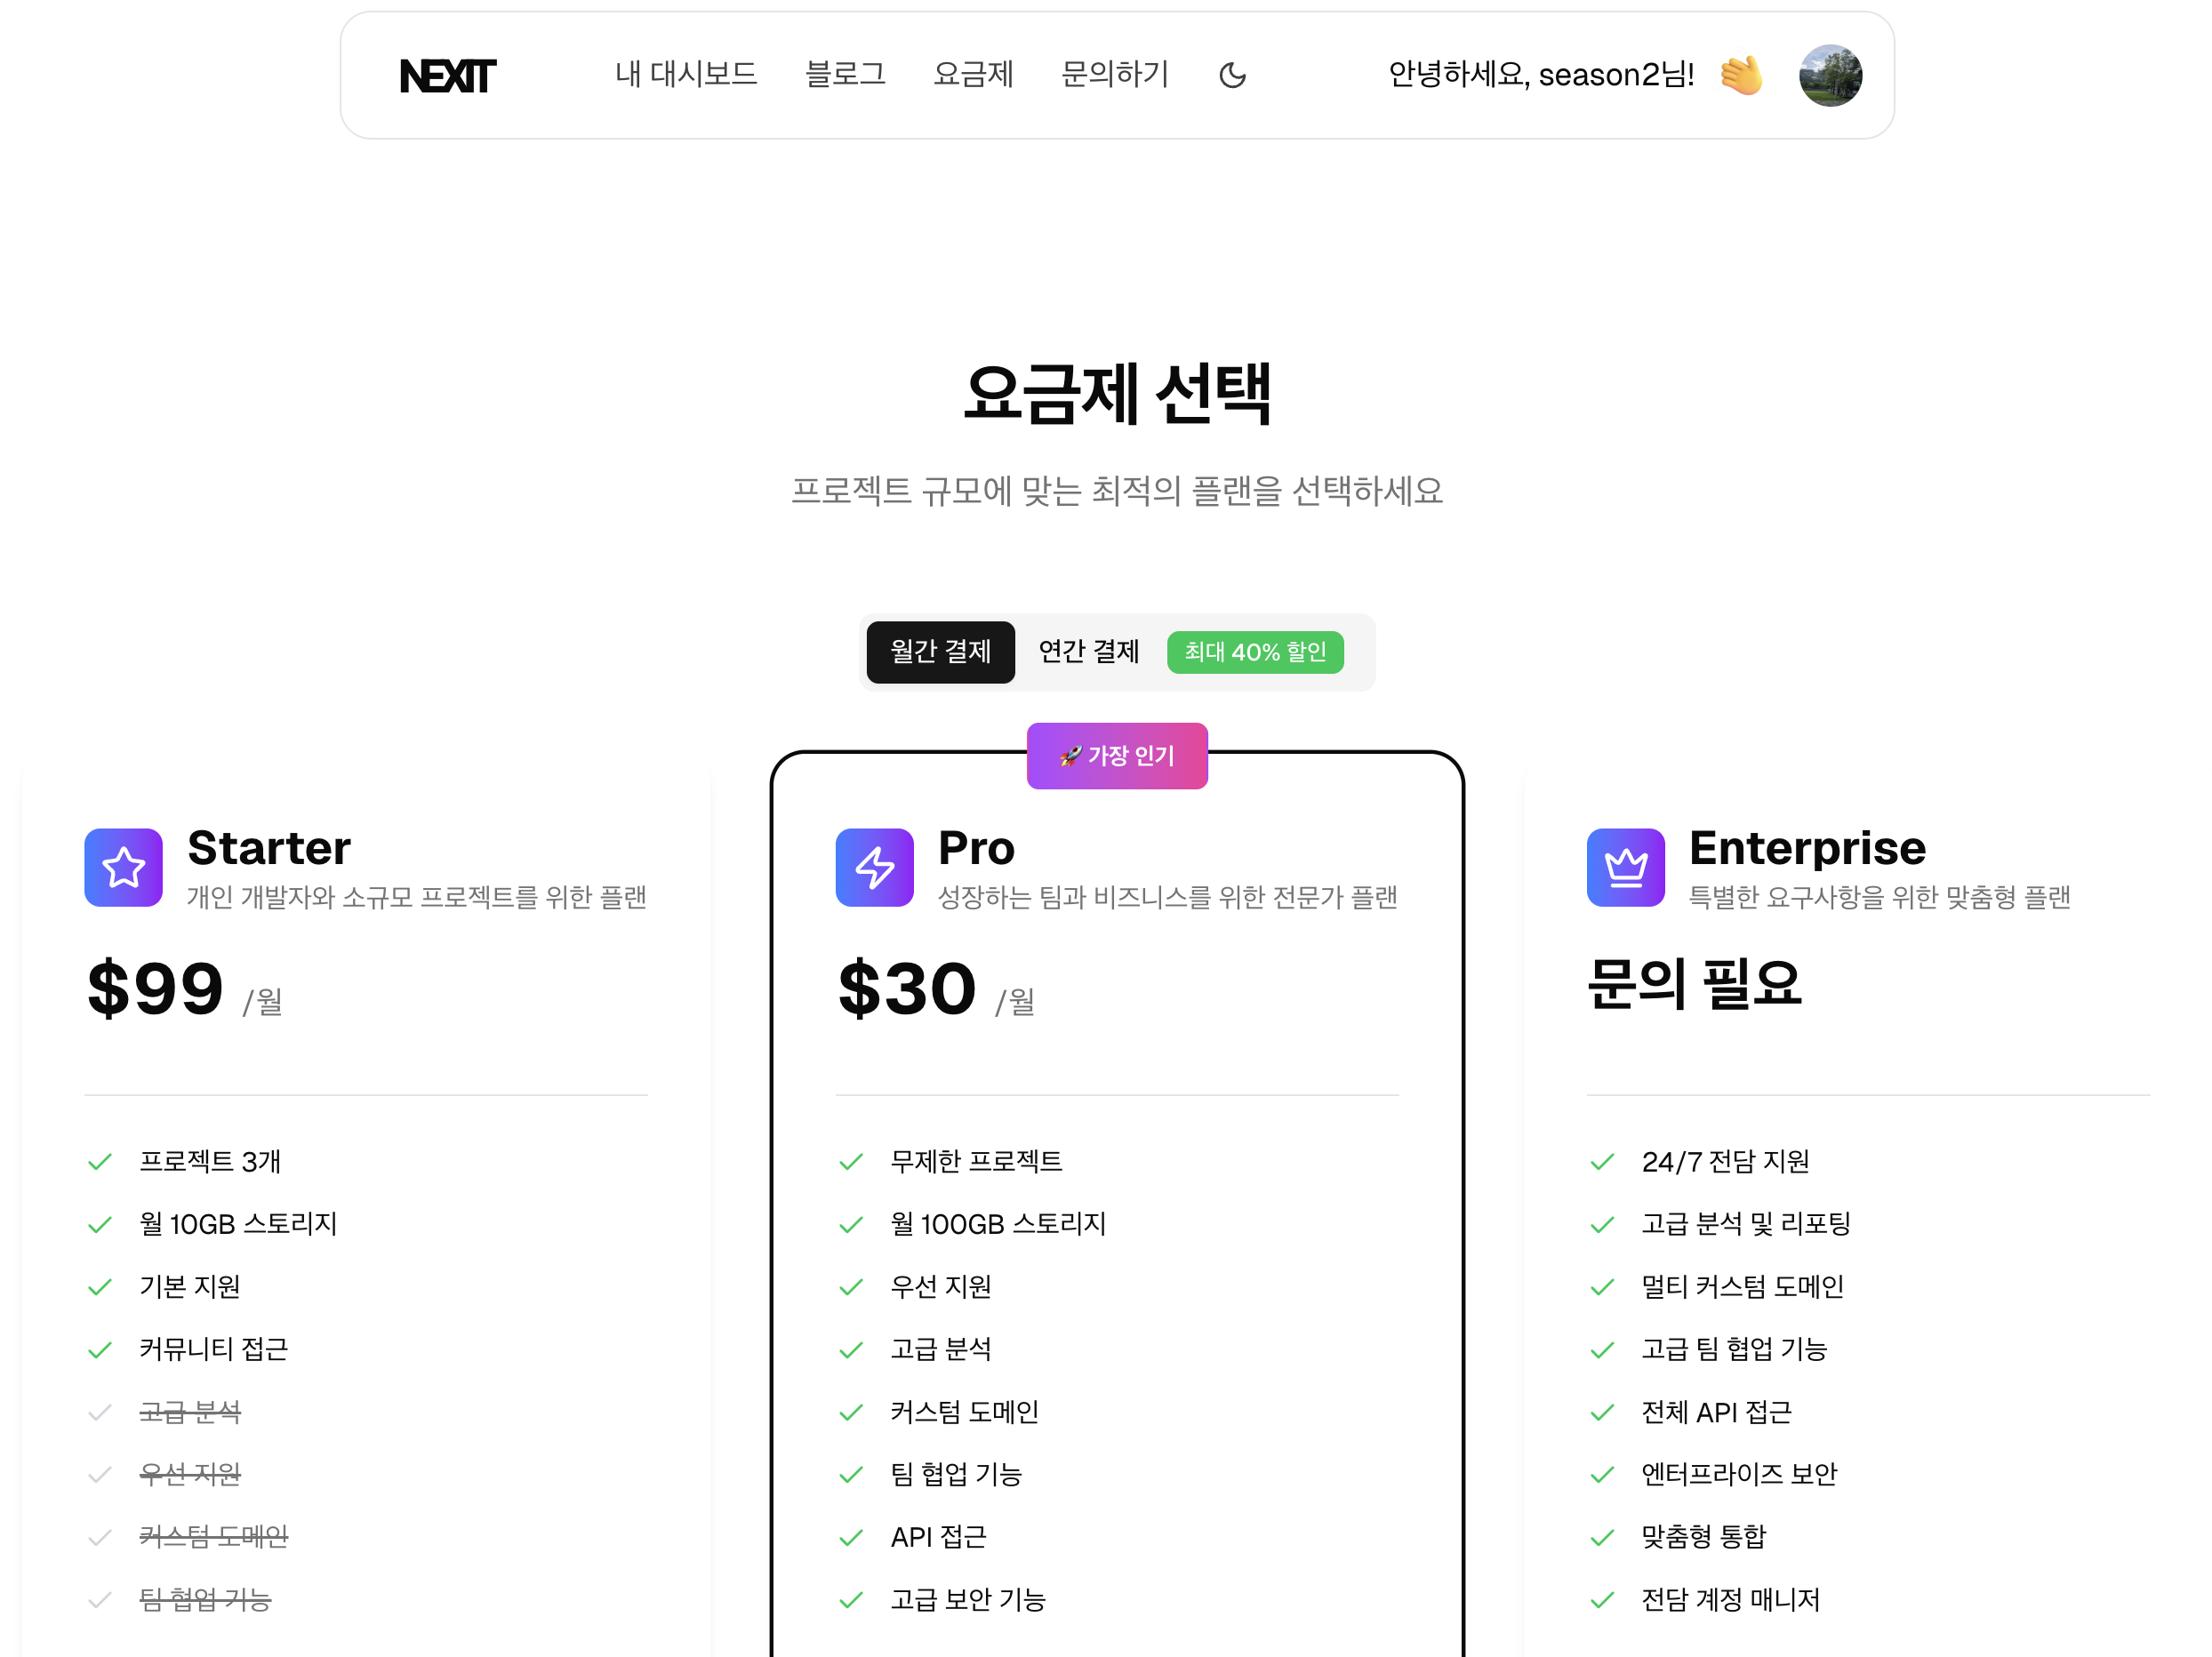
Task: Click the checkmark beside 프로젝트 3개
Action: pyautogui.click(x=100, y=1162)
